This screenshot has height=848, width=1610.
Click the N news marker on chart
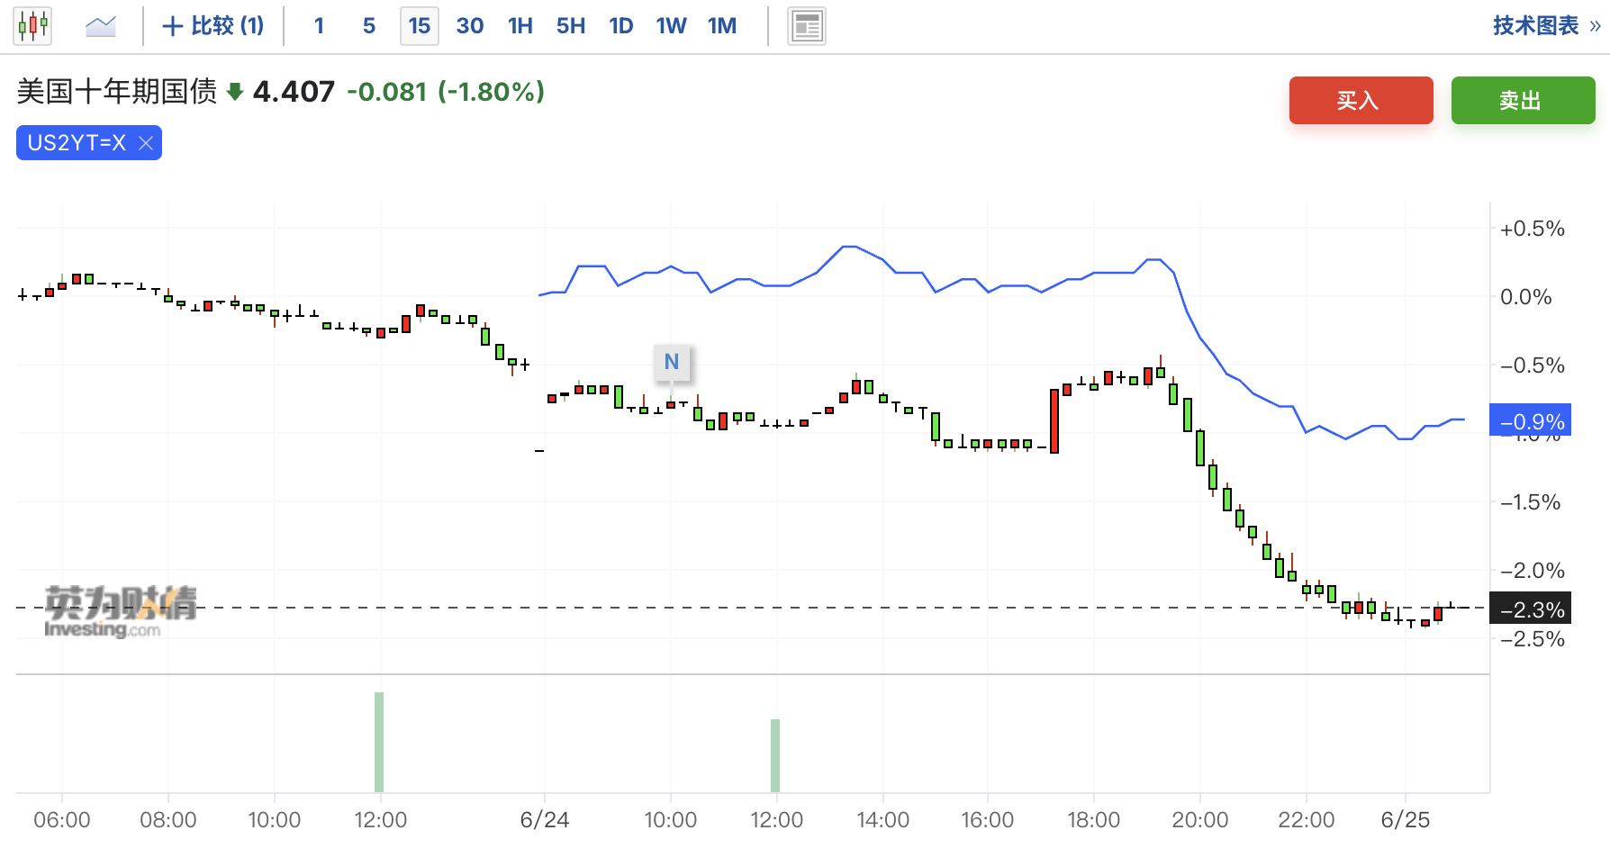coord(672,362)
